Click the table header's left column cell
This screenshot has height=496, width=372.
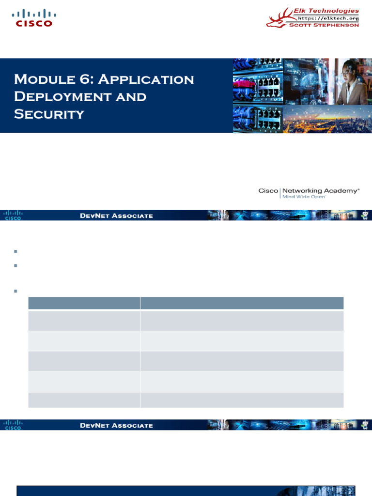click(x=84, y=303)
